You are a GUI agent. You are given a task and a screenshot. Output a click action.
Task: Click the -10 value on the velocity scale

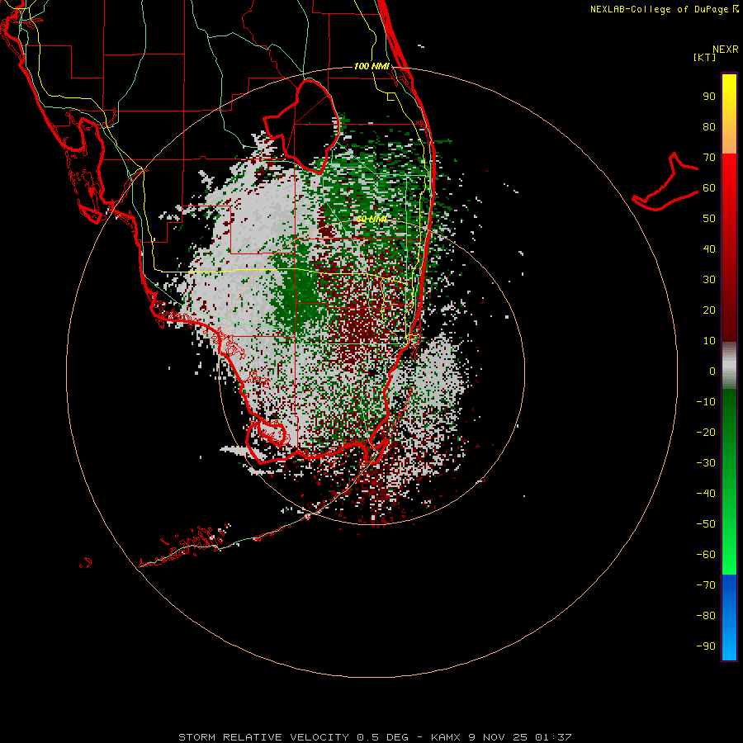click(706, 402)
